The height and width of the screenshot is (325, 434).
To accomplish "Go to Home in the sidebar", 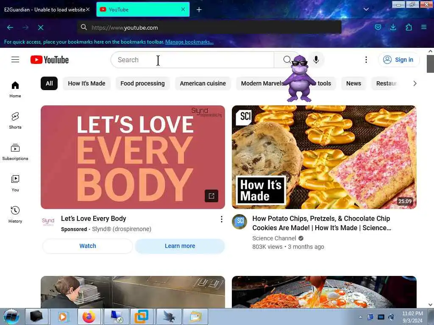I will coord(15,90).
